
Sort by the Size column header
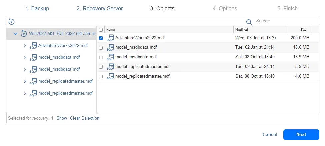(x=299, y=30)
